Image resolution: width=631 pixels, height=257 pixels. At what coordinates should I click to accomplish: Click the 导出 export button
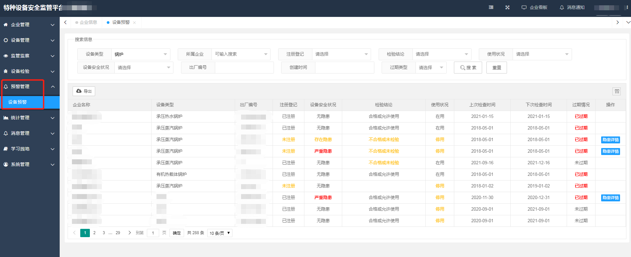click(84, 91)
